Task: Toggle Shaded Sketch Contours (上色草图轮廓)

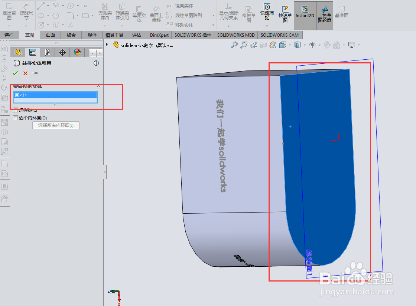Action: click(325, 15)
